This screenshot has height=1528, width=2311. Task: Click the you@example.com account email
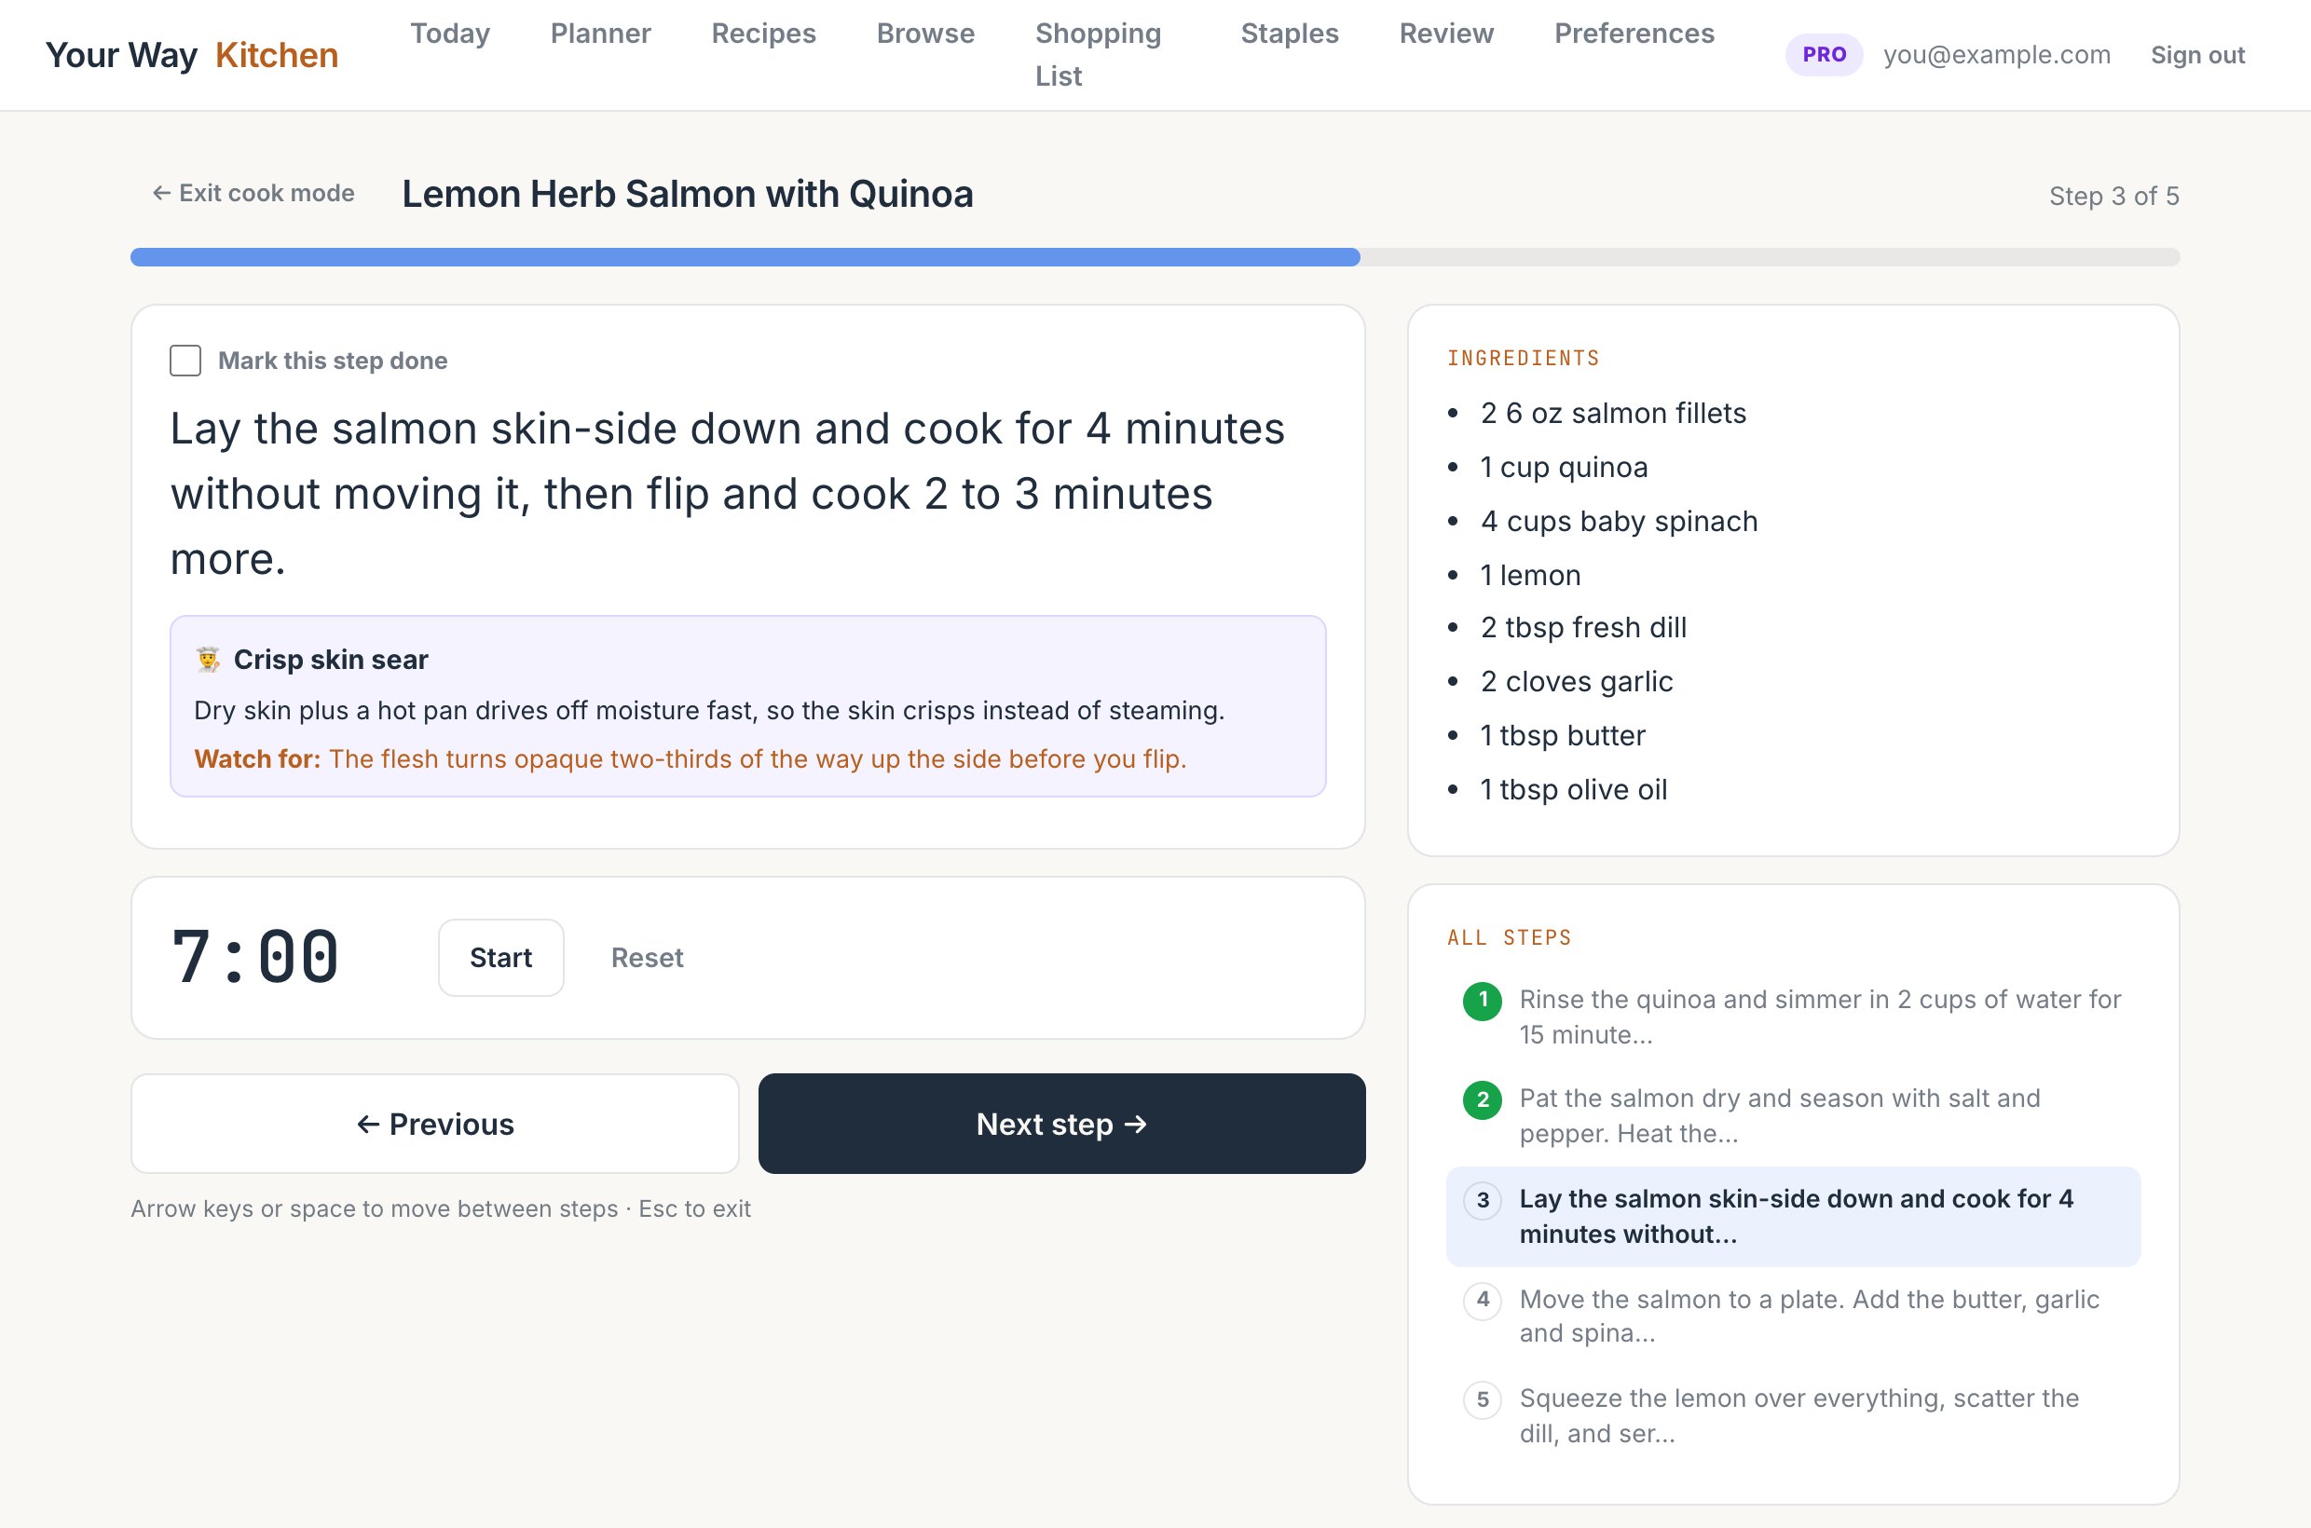coord(1996,55)
